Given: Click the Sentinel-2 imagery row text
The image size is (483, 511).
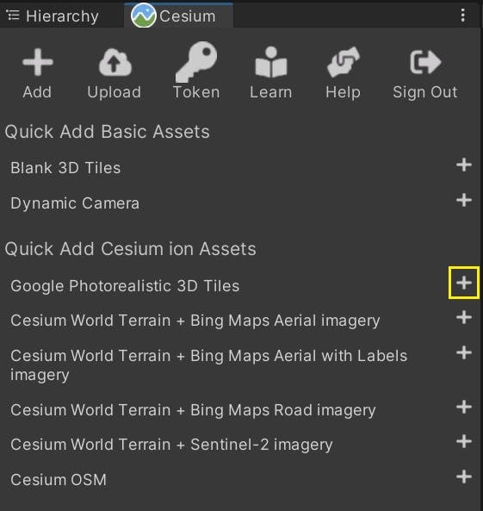Looking at the screenshot, I should pos(171,445).
